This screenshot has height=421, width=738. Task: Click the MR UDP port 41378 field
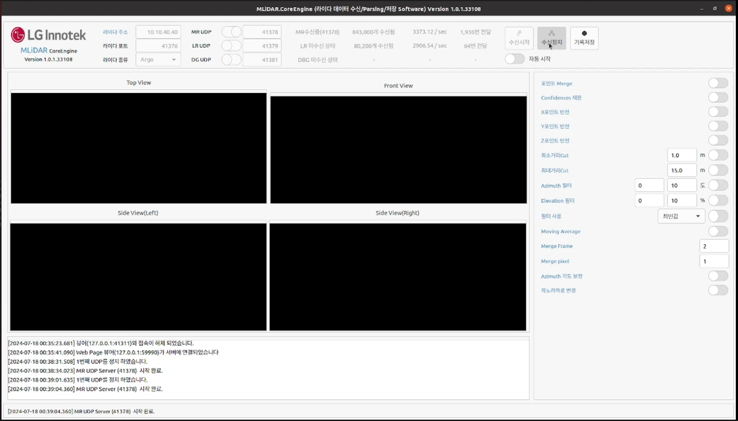click(262, 32)
